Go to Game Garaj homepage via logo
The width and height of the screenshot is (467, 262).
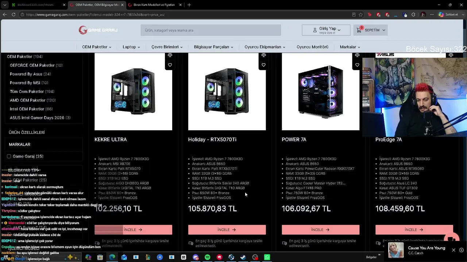98,30
